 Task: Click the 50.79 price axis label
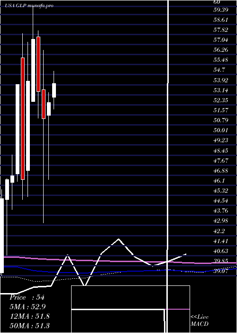[221, 120]
